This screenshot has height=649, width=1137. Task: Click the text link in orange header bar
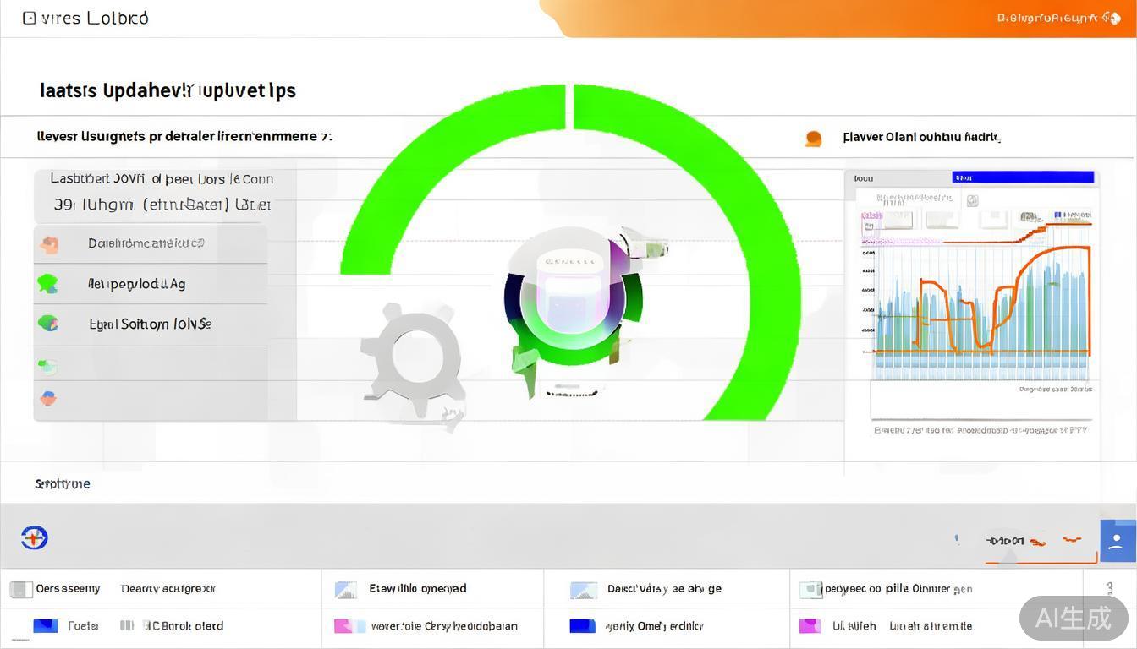pos(1046,18)
